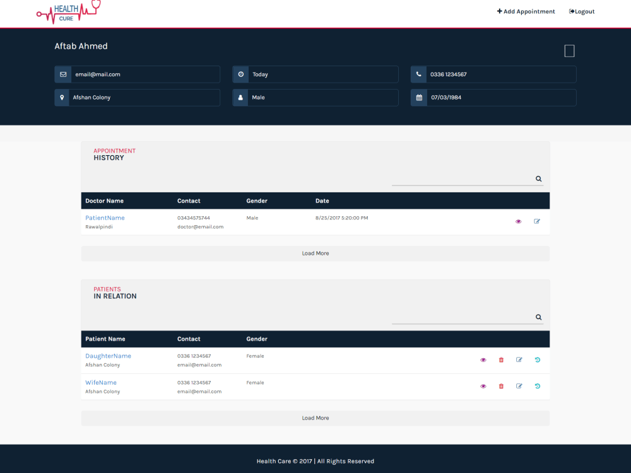Open the WifeName patient link

[x=101, y=383]
